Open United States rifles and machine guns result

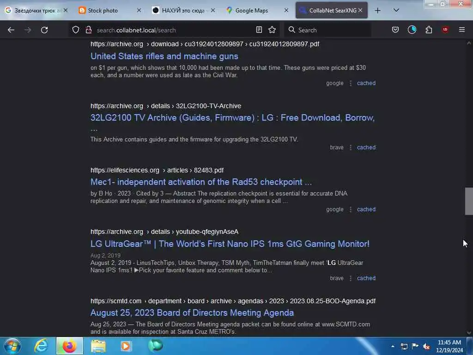point(164,56)
